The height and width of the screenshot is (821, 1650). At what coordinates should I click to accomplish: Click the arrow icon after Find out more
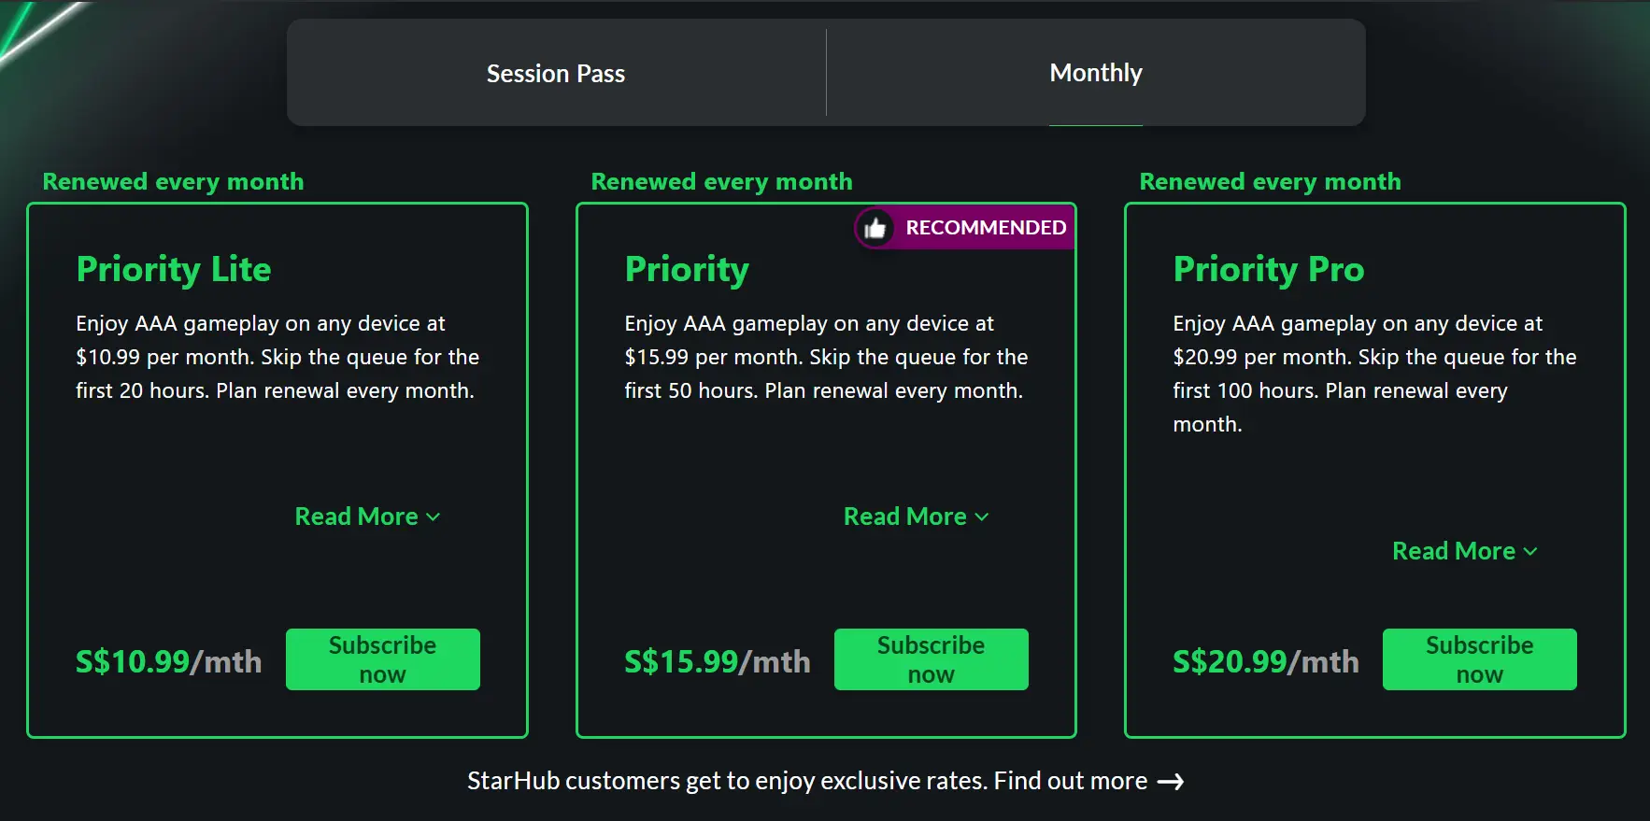(x=1171, y=782)
